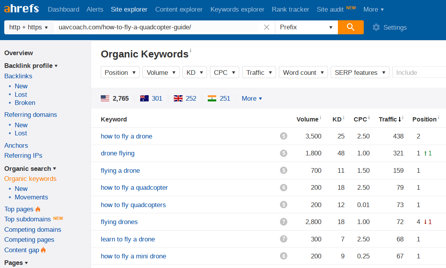Click the orange search magnifier button

[351, 27]
